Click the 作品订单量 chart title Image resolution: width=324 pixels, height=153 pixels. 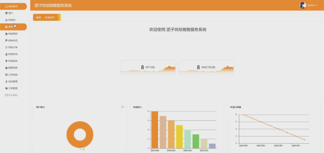[x=235, y=107]
